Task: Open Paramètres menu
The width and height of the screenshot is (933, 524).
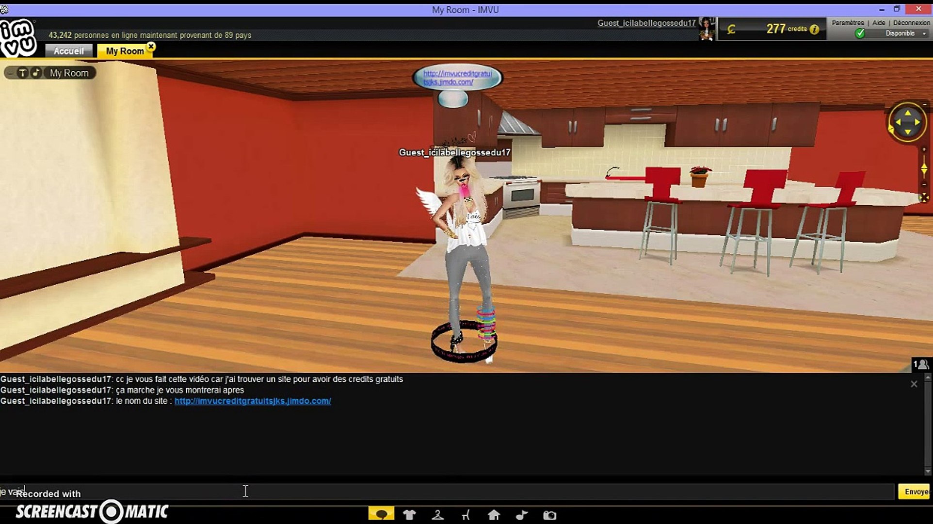Action: pyautogui.click(x=848, y=23)
